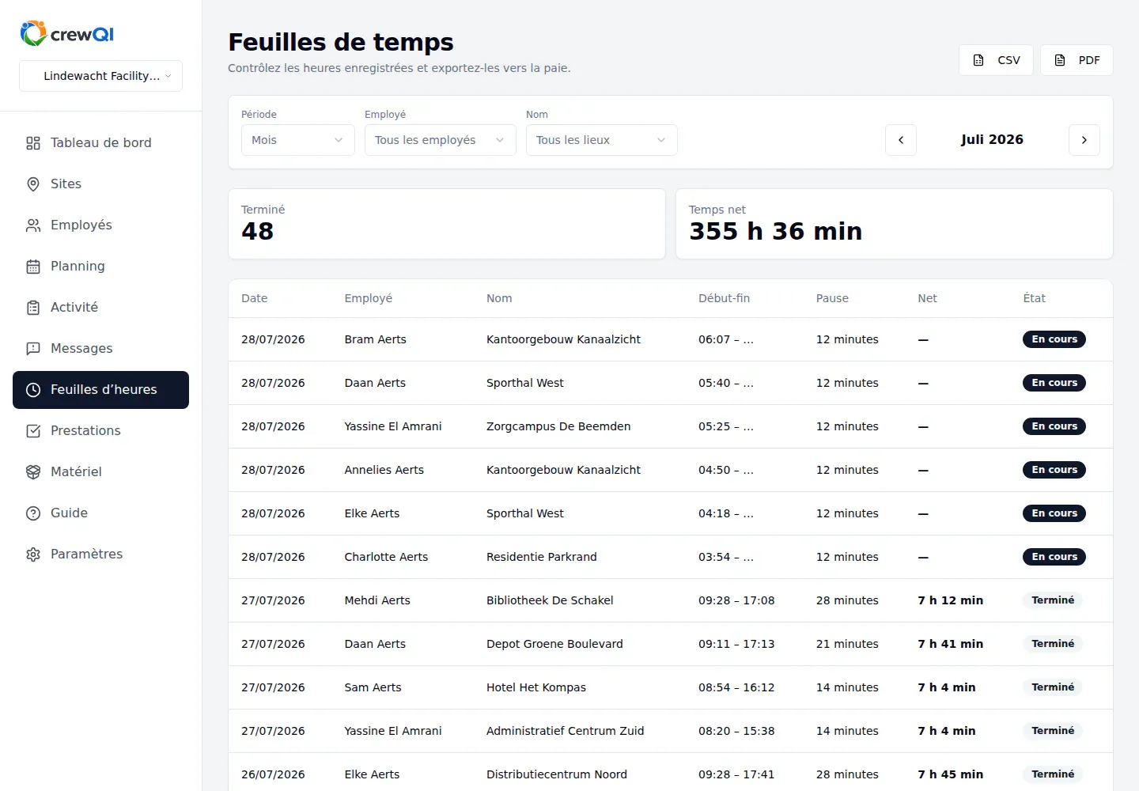Click the État column header
This screenshot has height=791, width=1139.
[1034, 298]
